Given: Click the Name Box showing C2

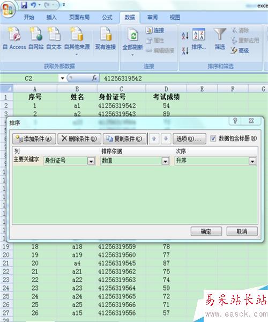Looking at the screenshot, I should 30,78.
